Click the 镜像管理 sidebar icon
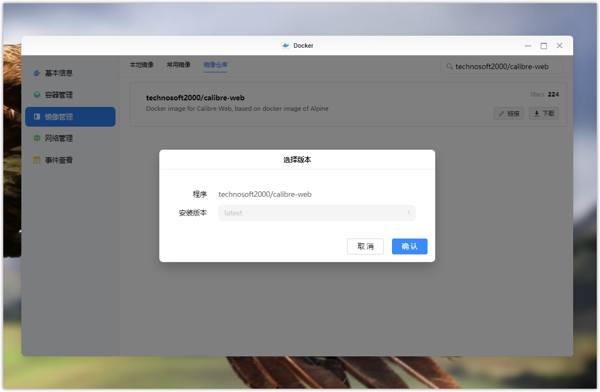600x392 pixels. click(x=37, y=116)
